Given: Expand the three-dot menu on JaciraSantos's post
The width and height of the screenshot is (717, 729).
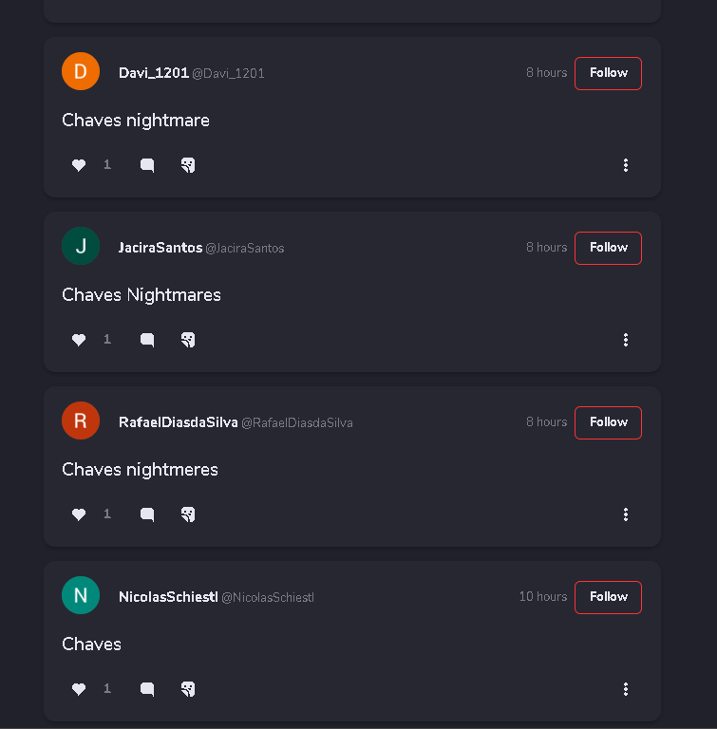Looking at the screenshot, I should [x=626, y=340].
